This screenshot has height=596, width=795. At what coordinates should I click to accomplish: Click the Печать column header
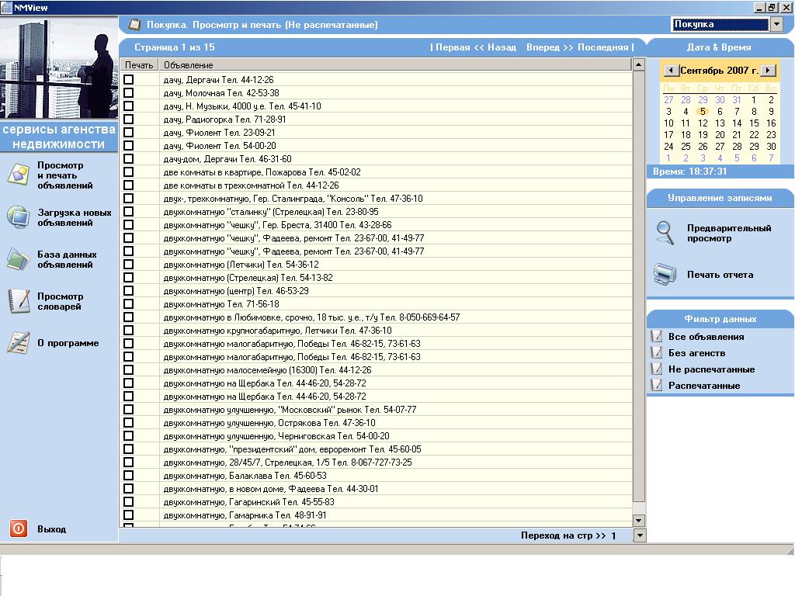[x=139, y=65]
